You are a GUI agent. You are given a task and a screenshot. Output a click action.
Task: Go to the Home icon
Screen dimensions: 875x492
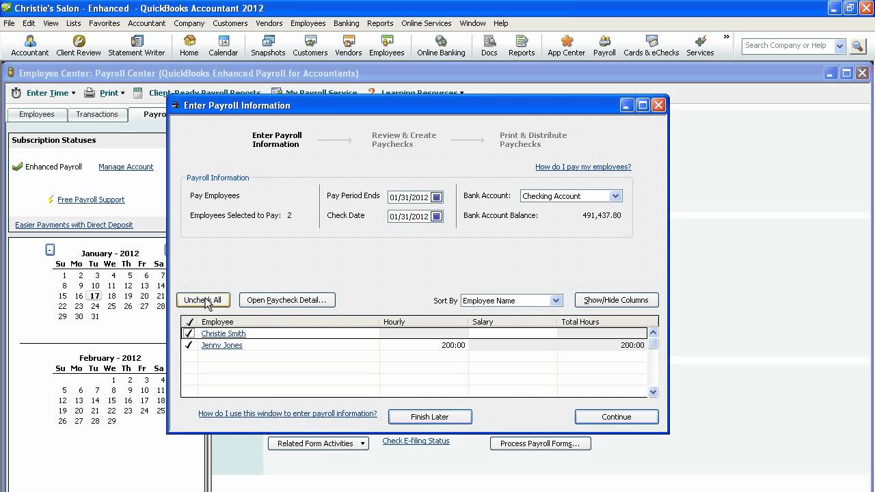(189, 46)
